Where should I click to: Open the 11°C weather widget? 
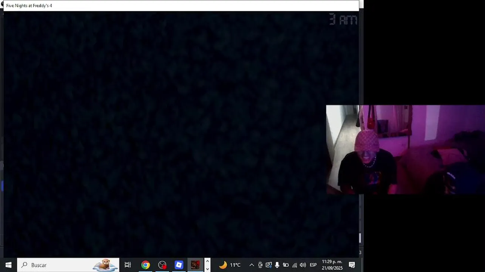click(x=230, y=265)
